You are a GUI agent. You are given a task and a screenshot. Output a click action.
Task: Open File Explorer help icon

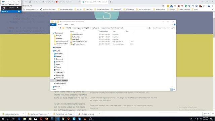(175, 25)
